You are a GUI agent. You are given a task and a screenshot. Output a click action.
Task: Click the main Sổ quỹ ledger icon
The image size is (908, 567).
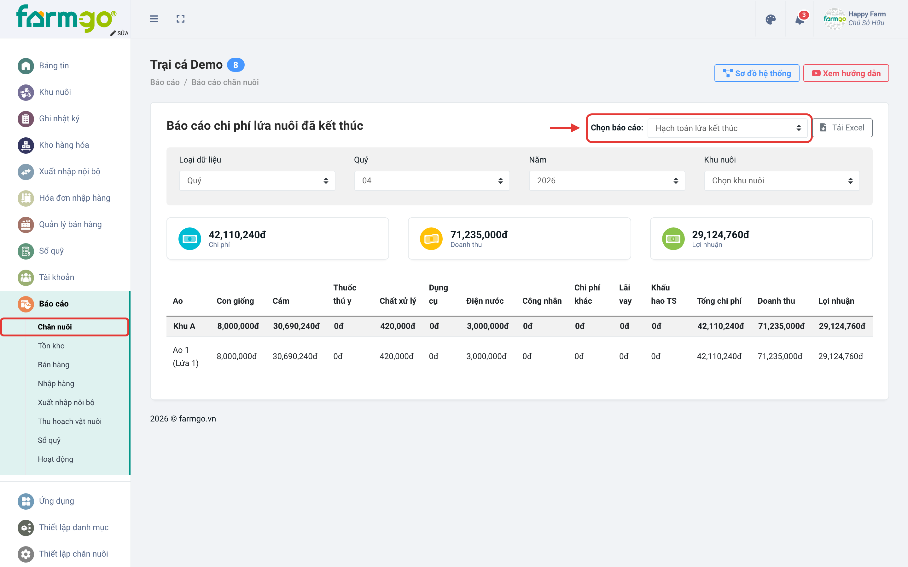tap(26, 251)
